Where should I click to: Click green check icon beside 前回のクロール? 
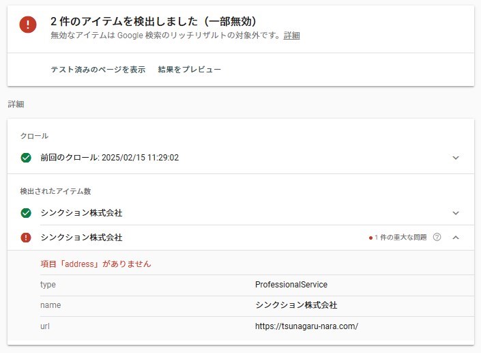pos(26,158)
